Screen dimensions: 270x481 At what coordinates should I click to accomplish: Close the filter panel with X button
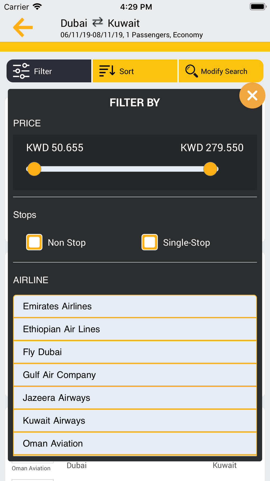coord(252,95)
